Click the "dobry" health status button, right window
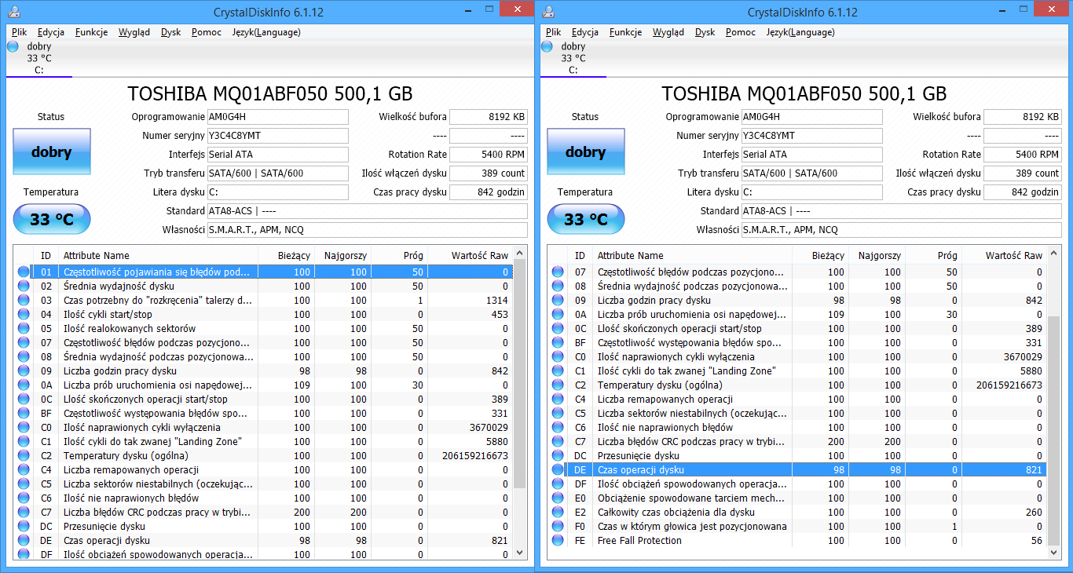Screen dimensions: 1073x573 point(585,152)
